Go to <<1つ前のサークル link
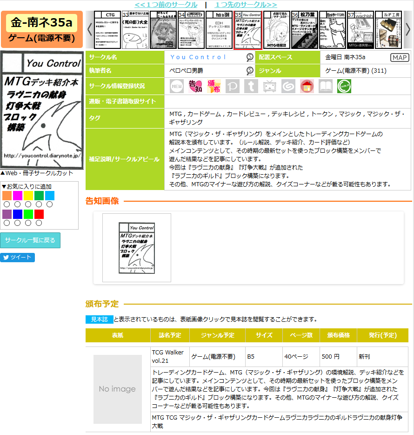This screenshot has height=435, width=414. (166, 5)
